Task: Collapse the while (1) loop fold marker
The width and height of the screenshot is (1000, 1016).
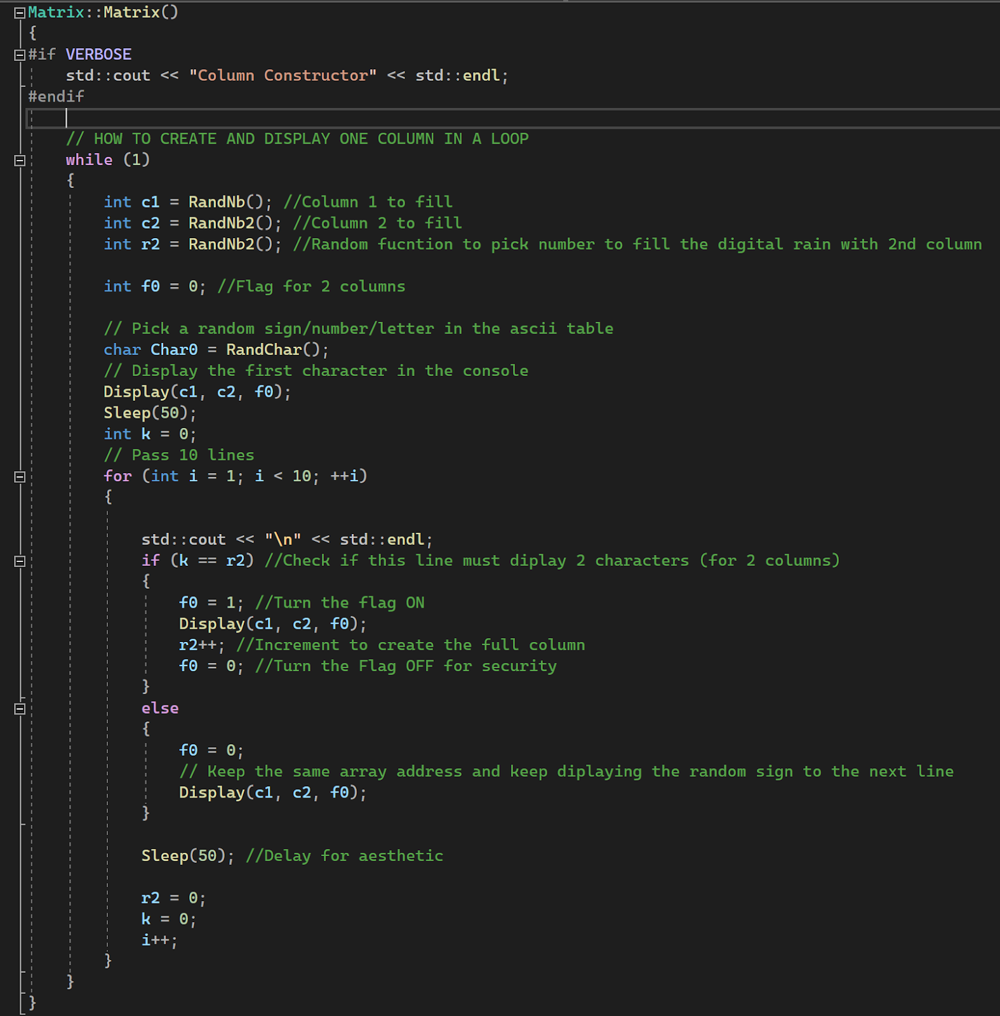Action: [20, 161]
